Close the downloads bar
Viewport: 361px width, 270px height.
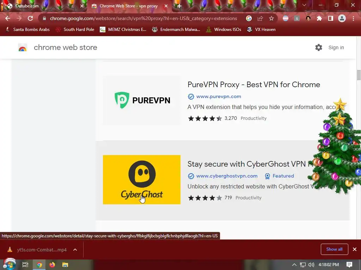tap(355, 249)
